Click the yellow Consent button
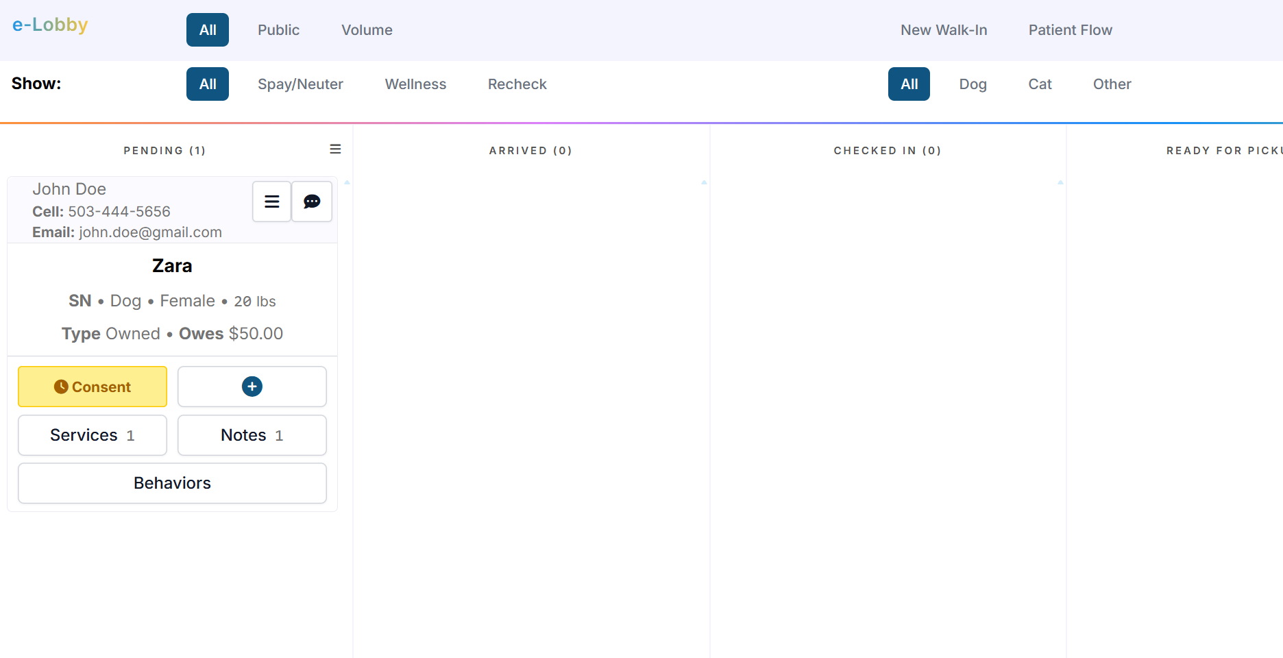1283x658 pixels. point(93,387)
